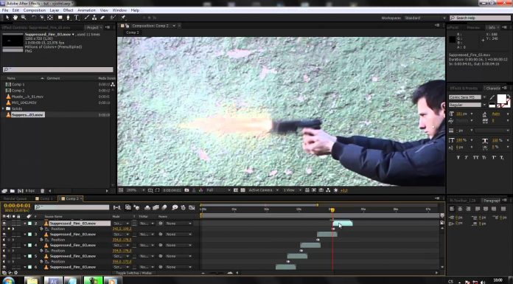Open Parent dropdown for layer 3
513x284 pixels.
(178, 235)
